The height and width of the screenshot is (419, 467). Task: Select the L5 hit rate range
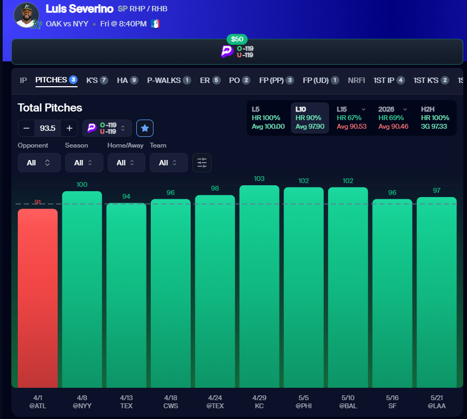(268, 118)
